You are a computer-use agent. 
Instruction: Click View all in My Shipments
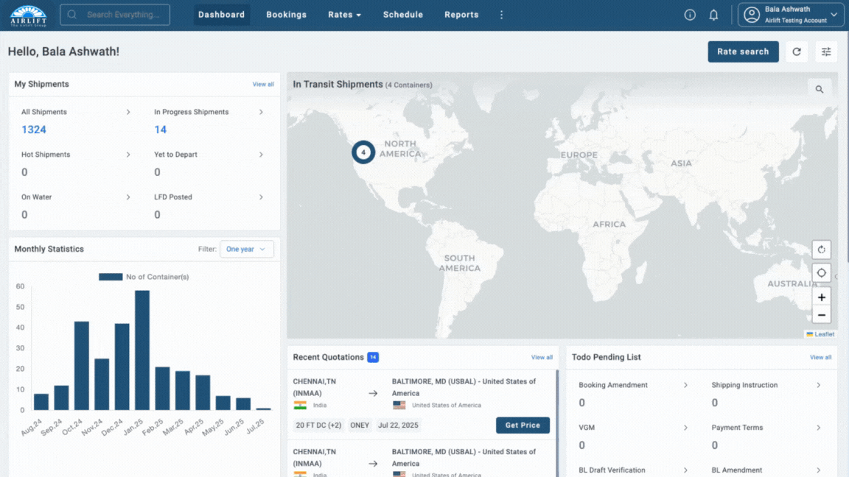click(x=263, y=85)
